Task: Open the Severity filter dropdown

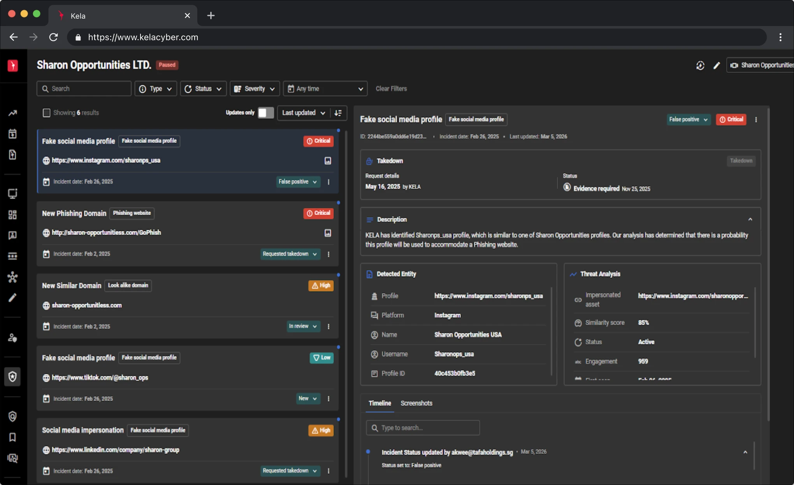Action: 255,89
